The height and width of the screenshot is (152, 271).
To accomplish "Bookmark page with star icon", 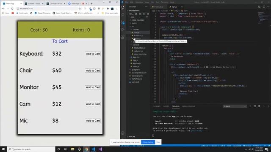I will pyautogui.click(x=80, y=8).
